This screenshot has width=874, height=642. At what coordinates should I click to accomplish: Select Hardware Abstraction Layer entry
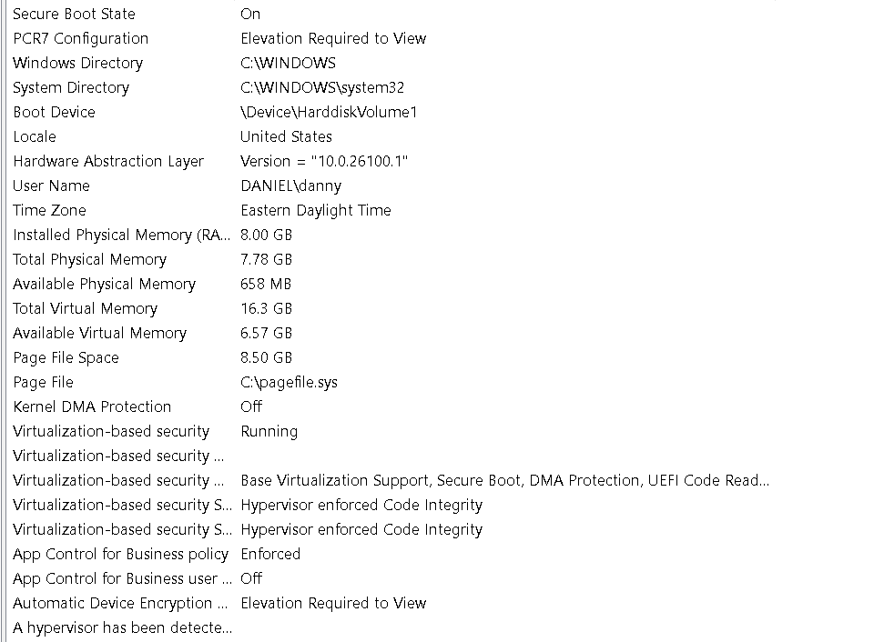click(x=108, y=161)
